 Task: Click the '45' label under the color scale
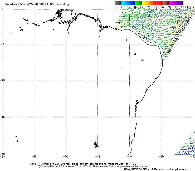(176, 7)
